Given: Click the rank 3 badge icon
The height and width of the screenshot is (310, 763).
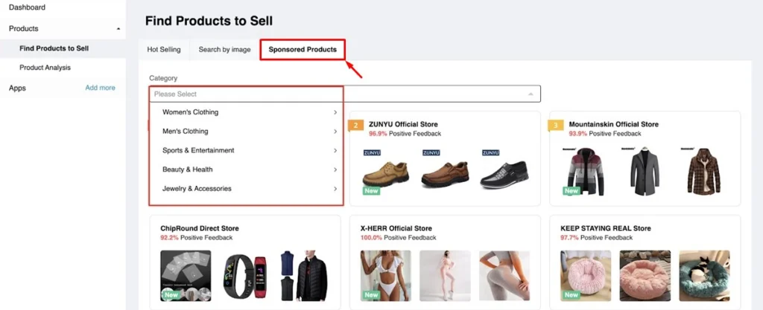Looking at the screenshot, I should [555, 125].
